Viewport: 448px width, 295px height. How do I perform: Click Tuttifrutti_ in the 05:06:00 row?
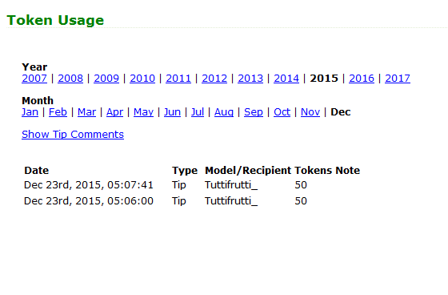(x=231, y=201)
